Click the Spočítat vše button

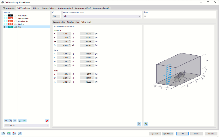point(168,134)
